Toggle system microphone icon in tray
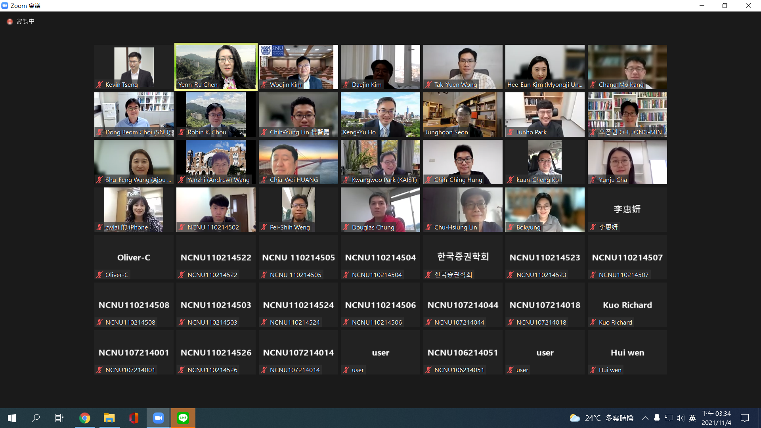Viewport: 761px width, 428px height. pos(657,418)
